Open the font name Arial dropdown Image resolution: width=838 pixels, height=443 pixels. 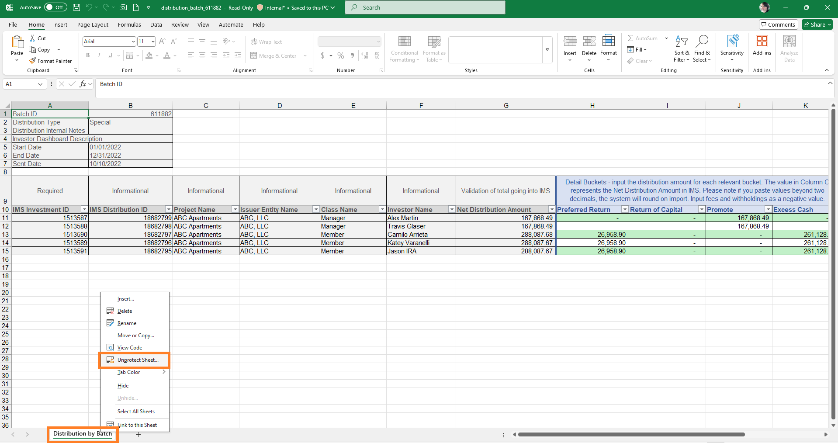tap(133, 42)
